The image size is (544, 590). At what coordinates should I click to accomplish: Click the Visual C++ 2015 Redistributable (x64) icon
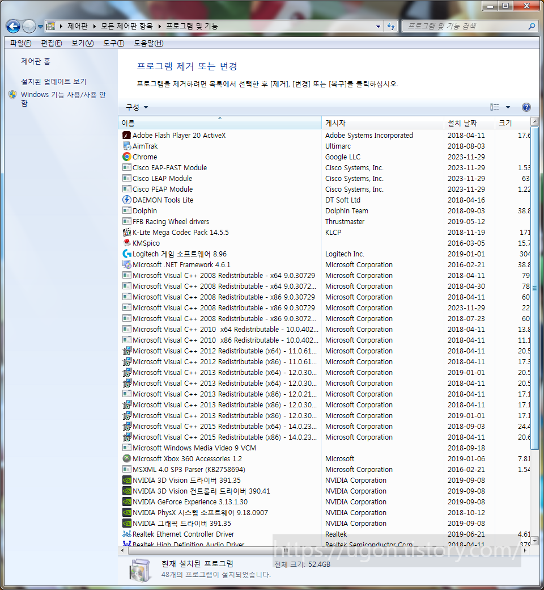pyautogui.click(x=127, y=426)
